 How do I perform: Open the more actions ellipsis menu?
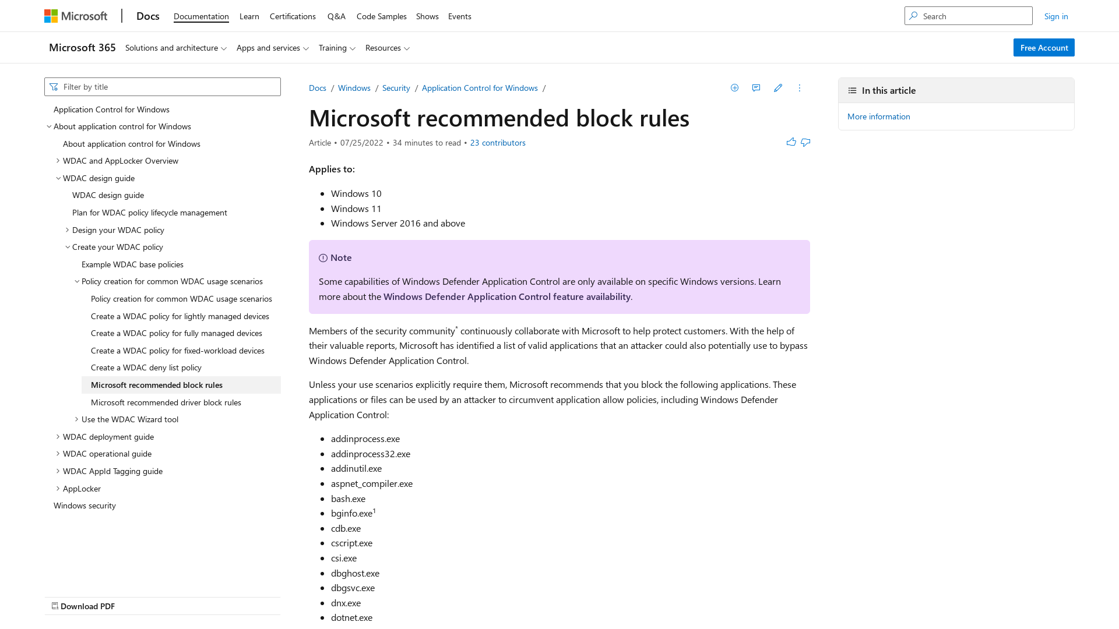coord(800,88)
